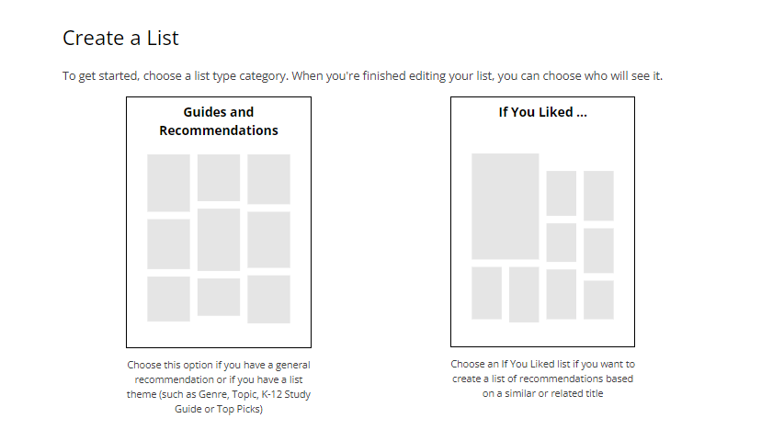
Task: Click the 'If You Liked …' card title
Action: (x=542, y=112)
